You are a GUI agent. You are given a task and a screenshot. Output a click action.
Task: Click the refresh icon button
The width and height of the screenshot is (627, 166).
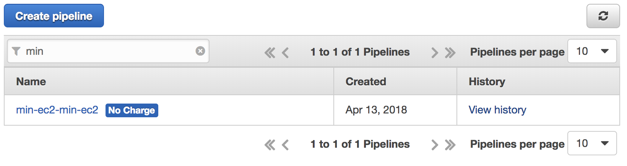[x=603, y=16]
